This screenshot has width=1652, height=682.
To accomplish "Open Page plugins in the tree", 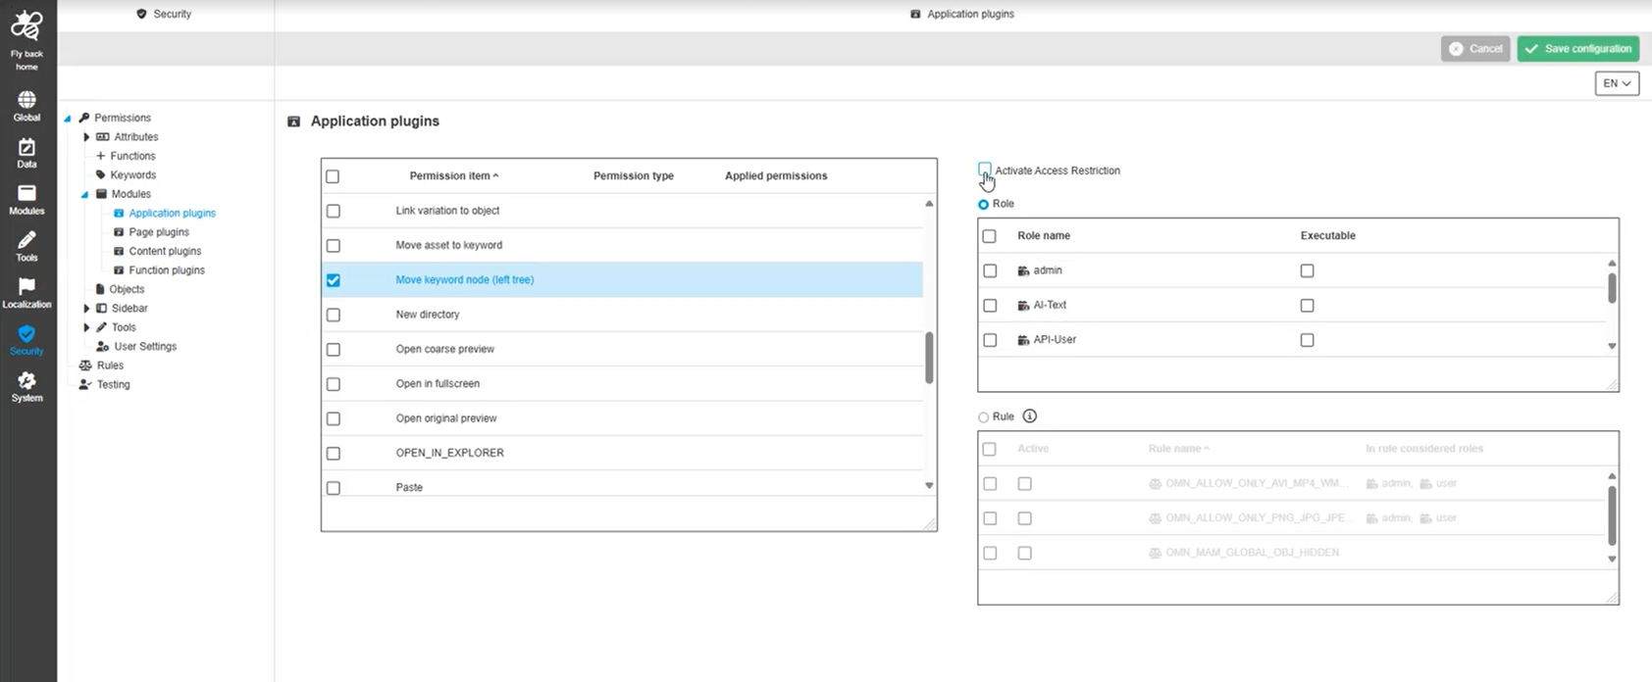I will (159, 232).
